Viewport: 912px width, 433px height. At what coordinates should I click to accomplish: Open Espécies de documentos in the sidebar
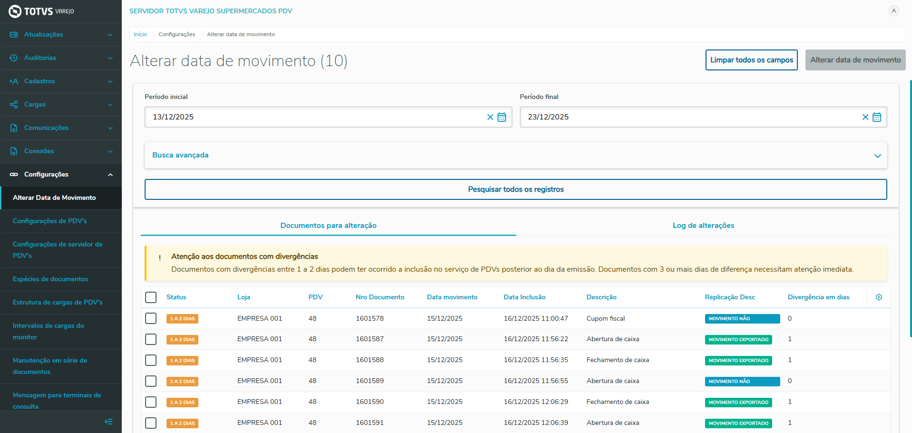coord(50,279)
